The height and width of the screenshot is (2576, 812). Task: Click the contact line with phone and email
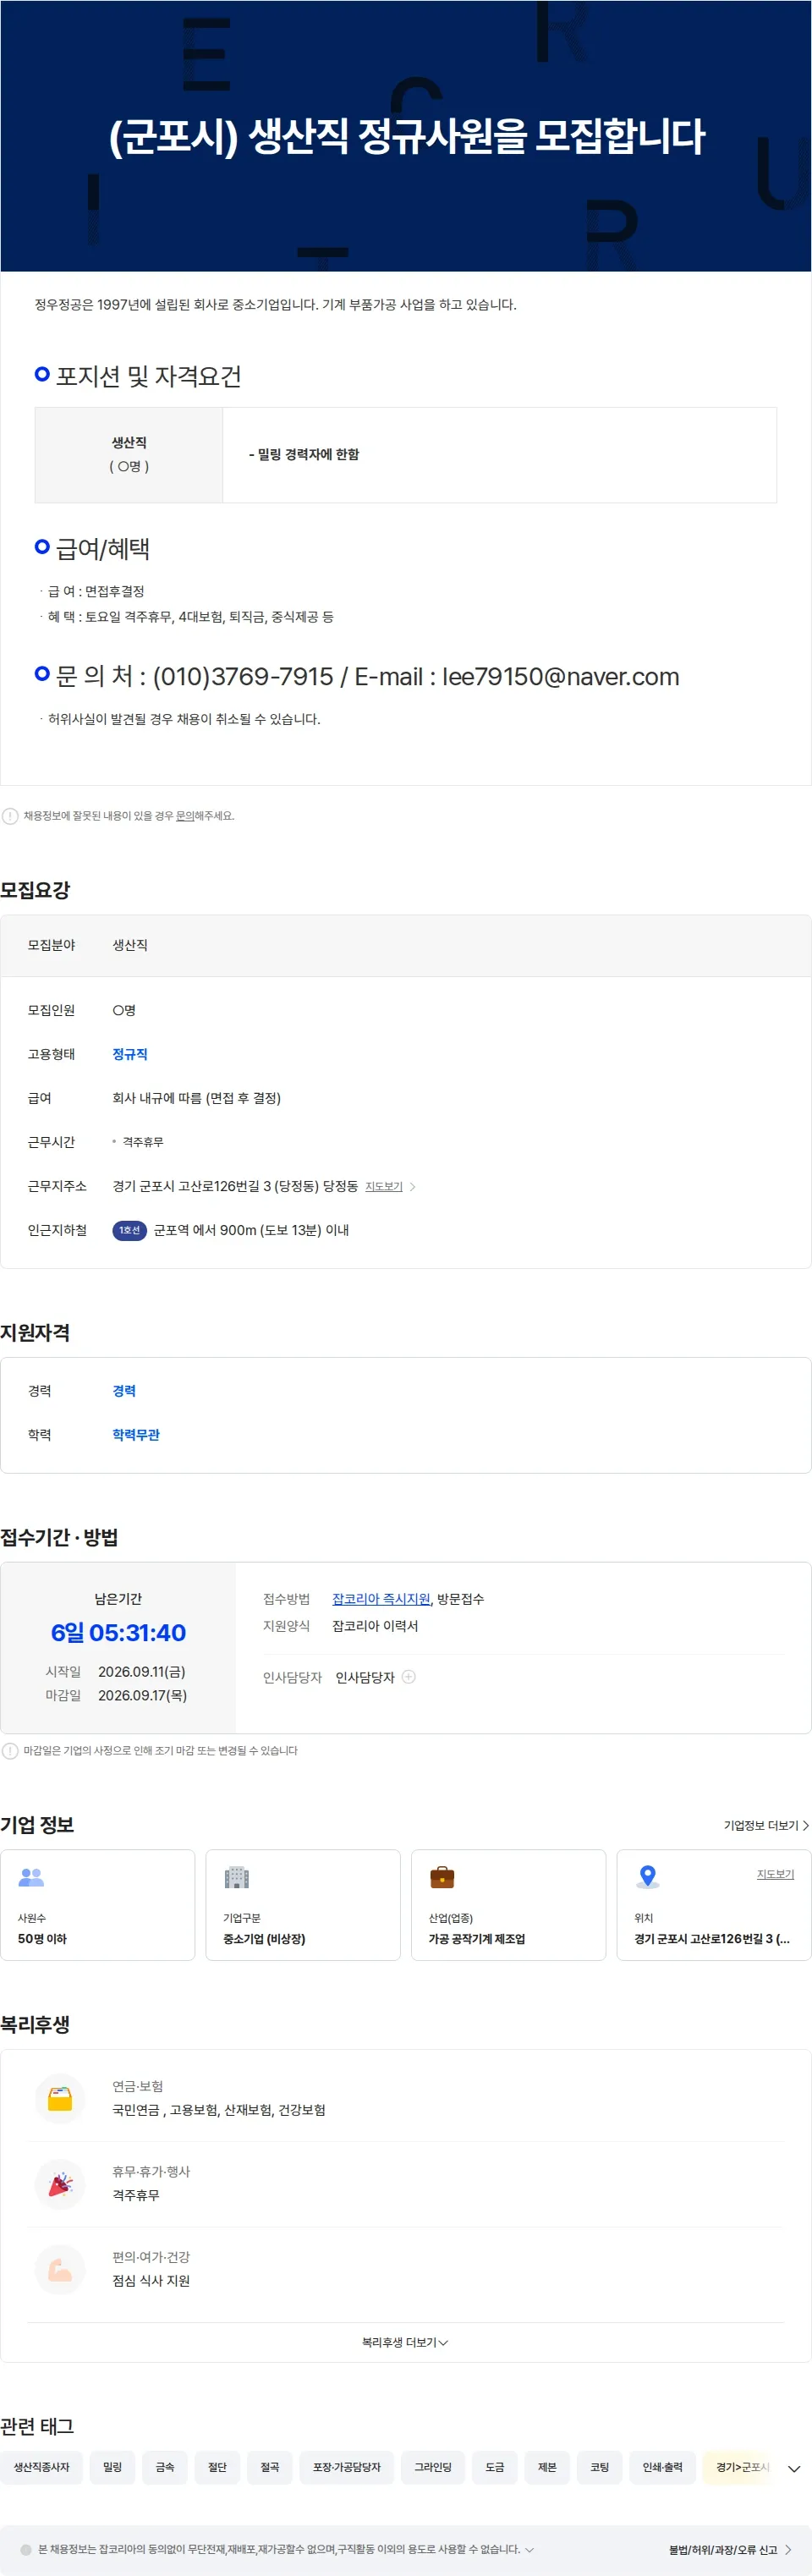pyautogui.click(x=367, y=677)
